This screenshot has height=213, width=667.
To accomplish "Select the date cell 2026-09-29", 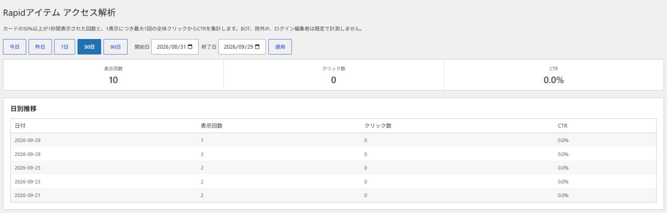I will point(27,140).
